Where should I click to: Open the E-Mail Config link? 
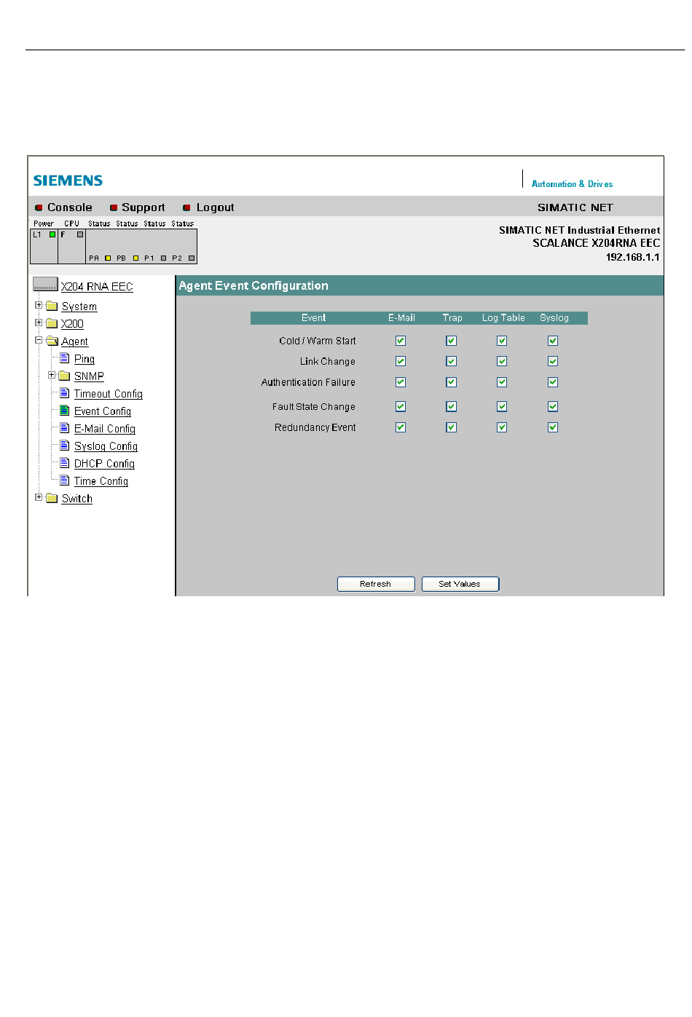click(x=105, y=429)
